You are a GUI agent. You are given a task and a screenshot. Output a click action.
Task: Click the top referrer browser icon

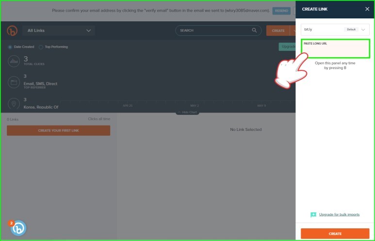point(14,82)
